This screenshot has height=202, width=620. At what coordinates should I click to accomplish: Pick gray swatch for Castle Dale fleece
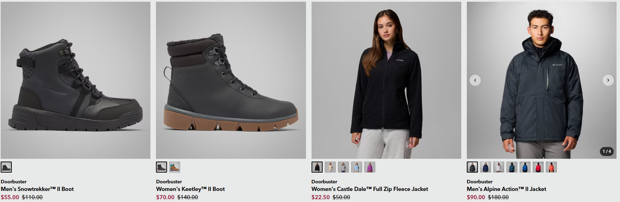(x=343, y=167)
